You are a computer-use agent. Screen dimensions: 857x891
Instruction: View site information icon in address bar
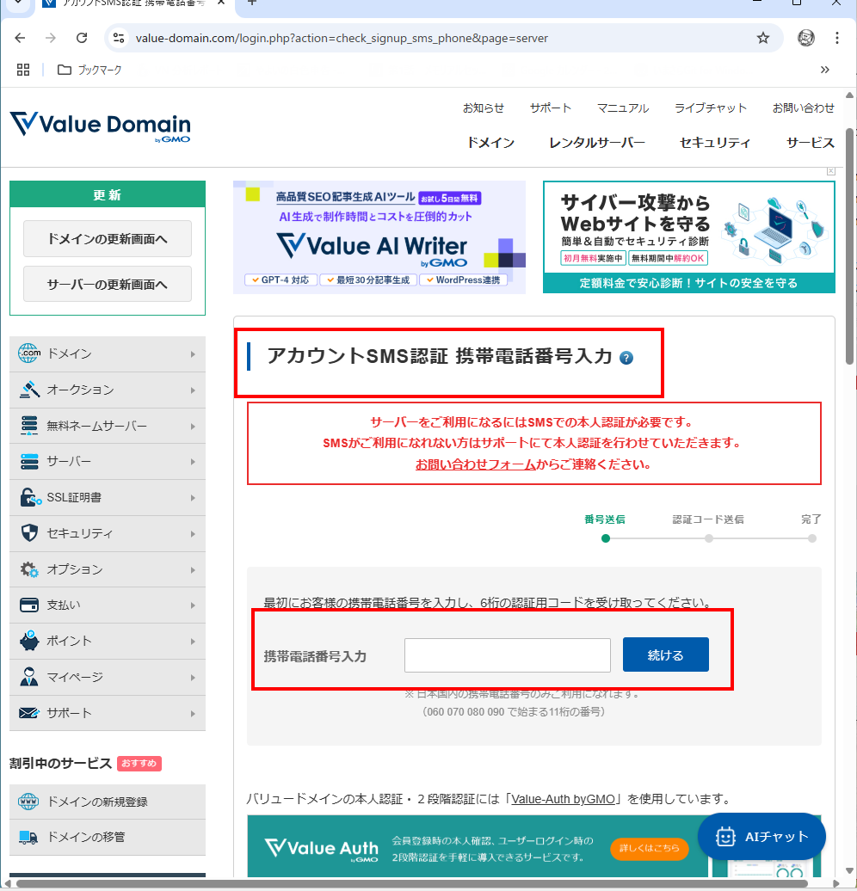(120, 38)
